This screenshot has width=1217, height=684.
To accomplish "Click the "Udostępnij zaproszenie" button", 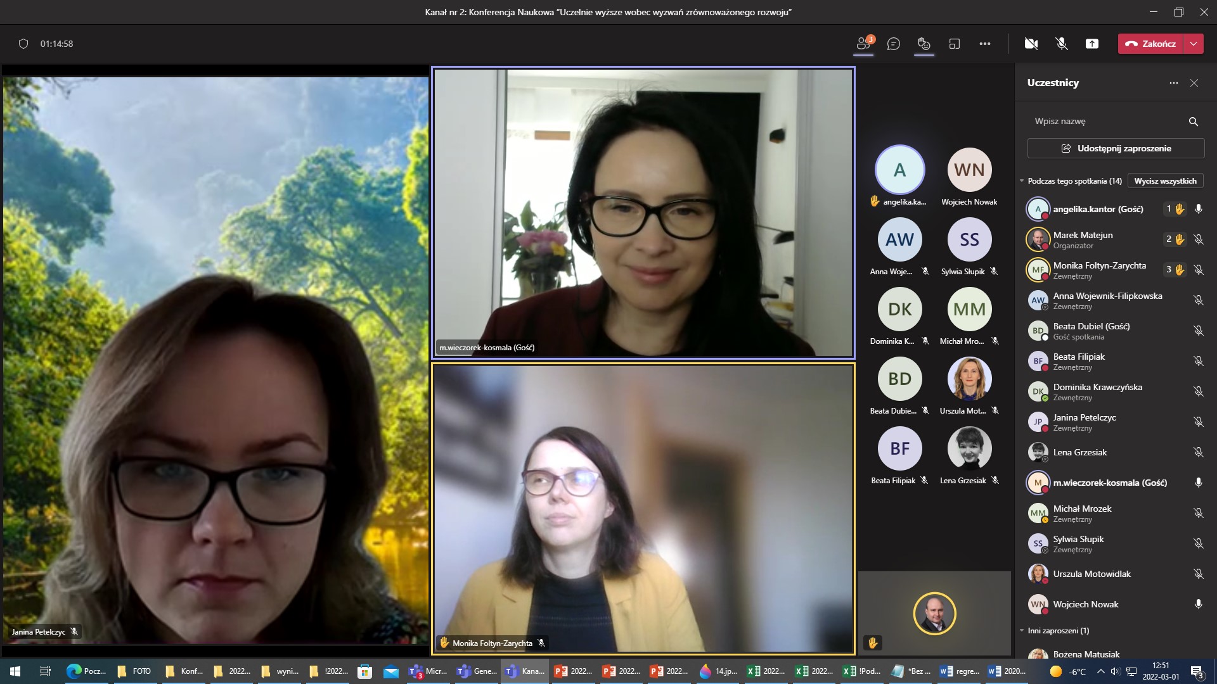I will (x=1115, y=148).
